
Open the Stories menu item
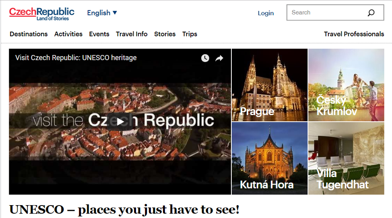tap(165, 34)
